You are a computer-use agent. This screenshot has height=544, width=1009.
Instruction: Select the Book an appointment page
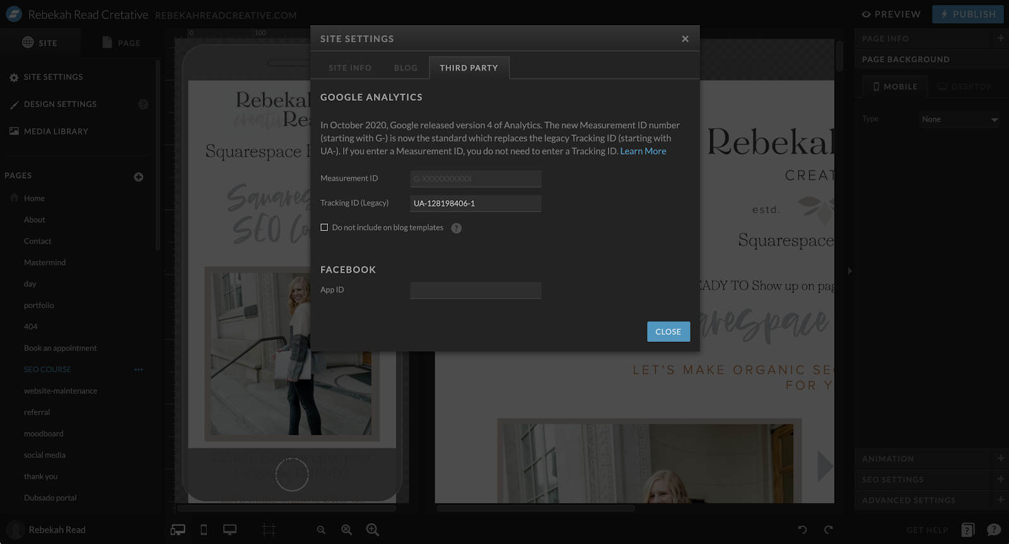(x=61, y=348)
